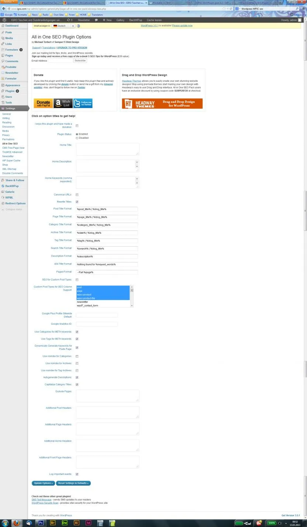Click the Email Address input field

[60, 61]
